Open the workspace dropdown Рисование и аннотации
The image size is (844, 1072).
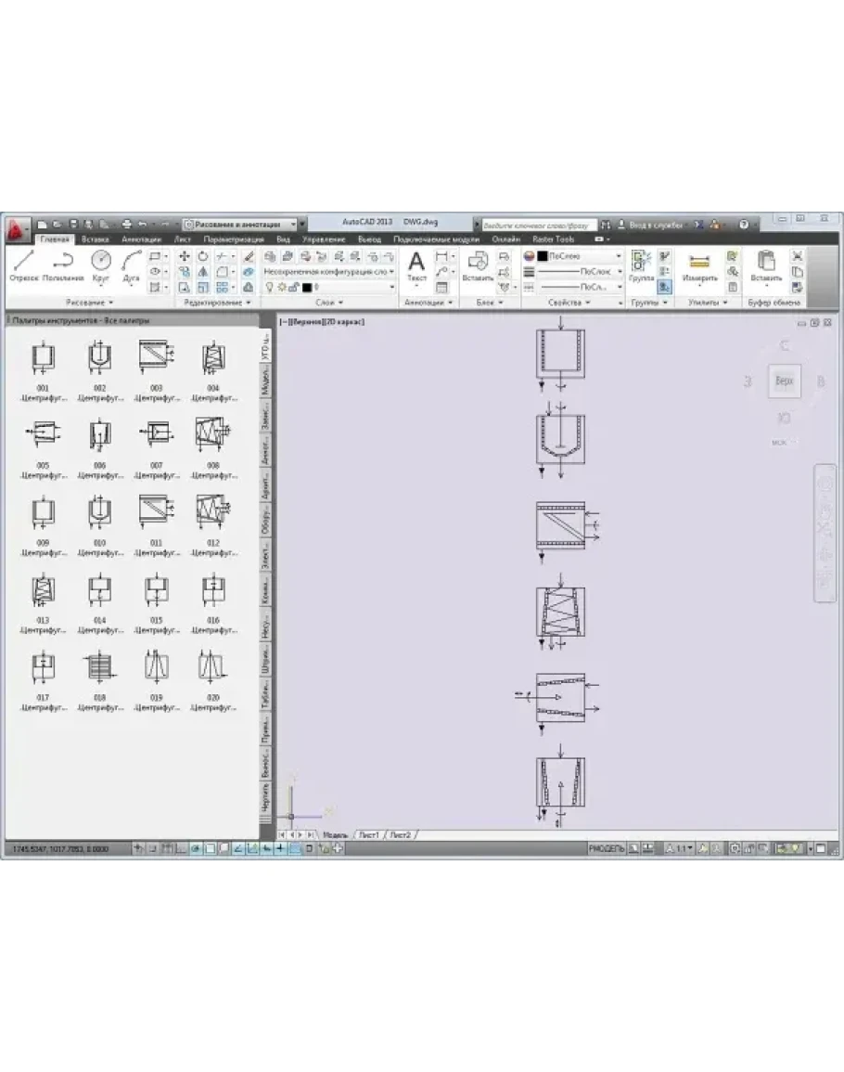[x=240, y=224]
